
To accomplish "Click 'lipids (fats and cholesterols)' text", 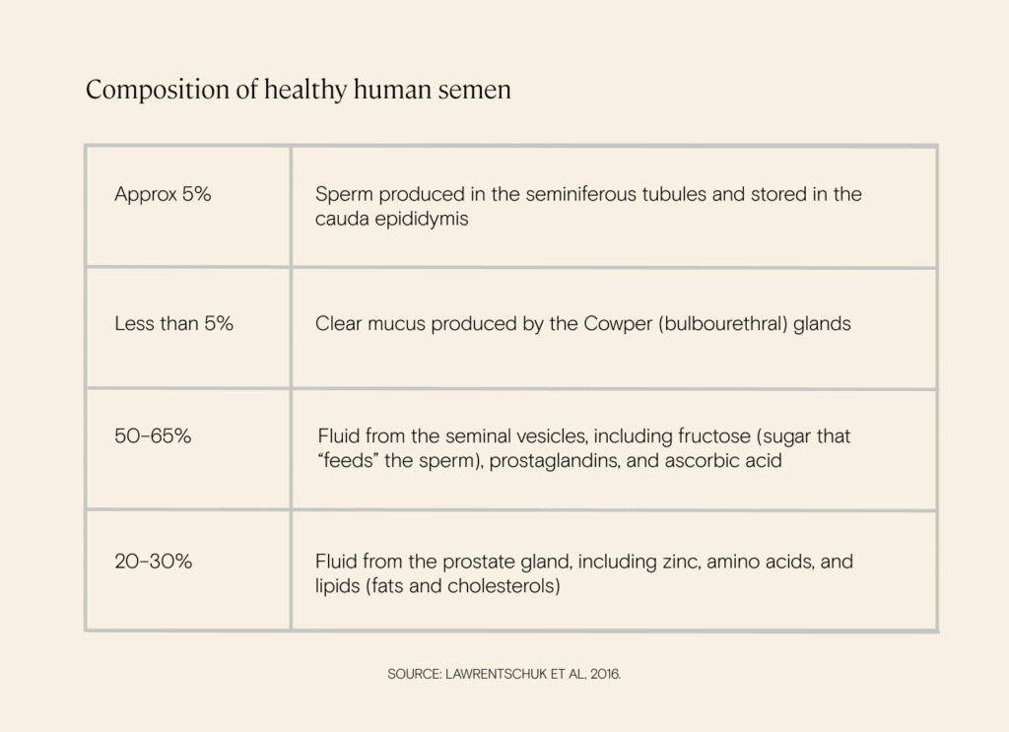I will (437, 586).
